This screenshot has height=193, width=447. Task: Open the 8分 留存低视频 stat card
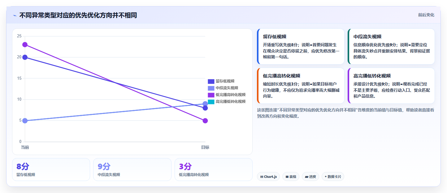click(51, 170)
